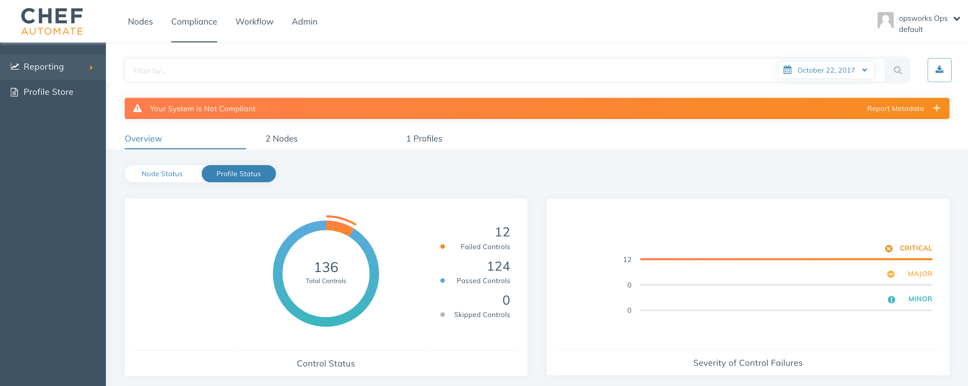968x386 pixels.
Task: Open the October 22, 2017 date dropdown
Action: (x=826, y=70)
